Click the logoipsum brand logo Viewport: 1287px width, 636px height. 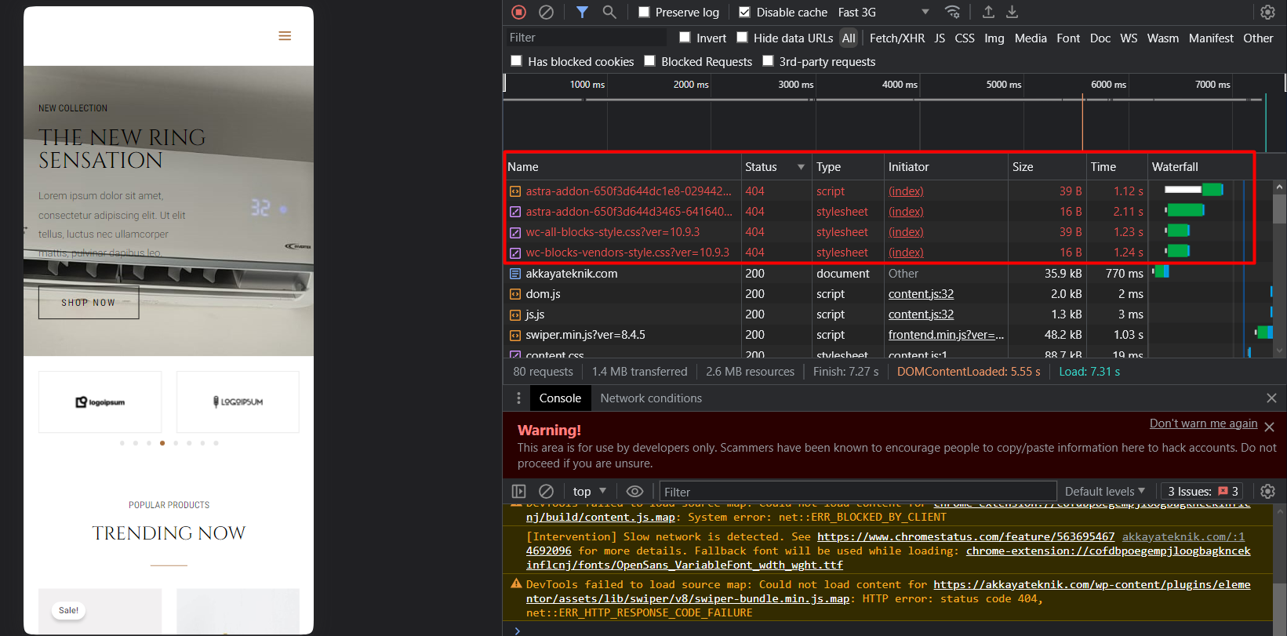click(100, 402)
